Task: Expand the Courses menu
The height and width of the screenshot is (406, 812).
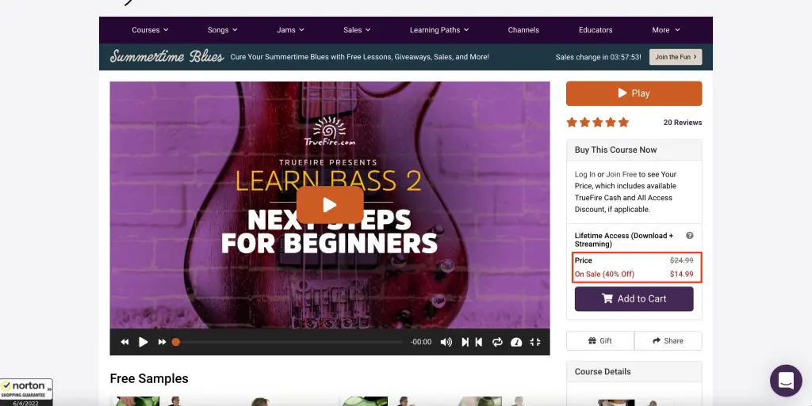Action: coord(150,30)
